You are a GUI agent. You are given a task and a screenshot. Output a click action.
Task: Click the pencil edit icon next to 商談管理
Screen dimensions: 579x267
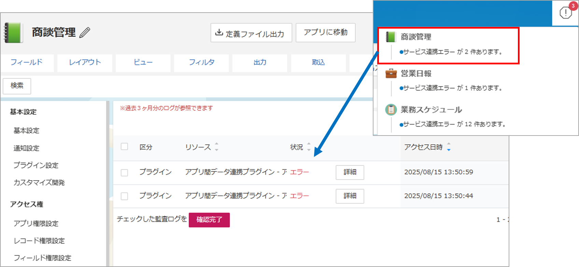85,33
